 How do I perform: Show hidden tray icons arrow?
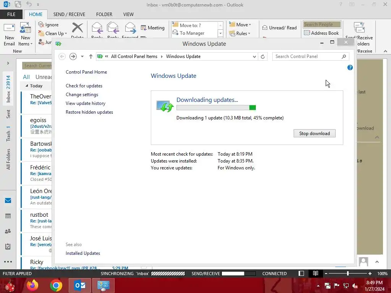tap(318, 286)
